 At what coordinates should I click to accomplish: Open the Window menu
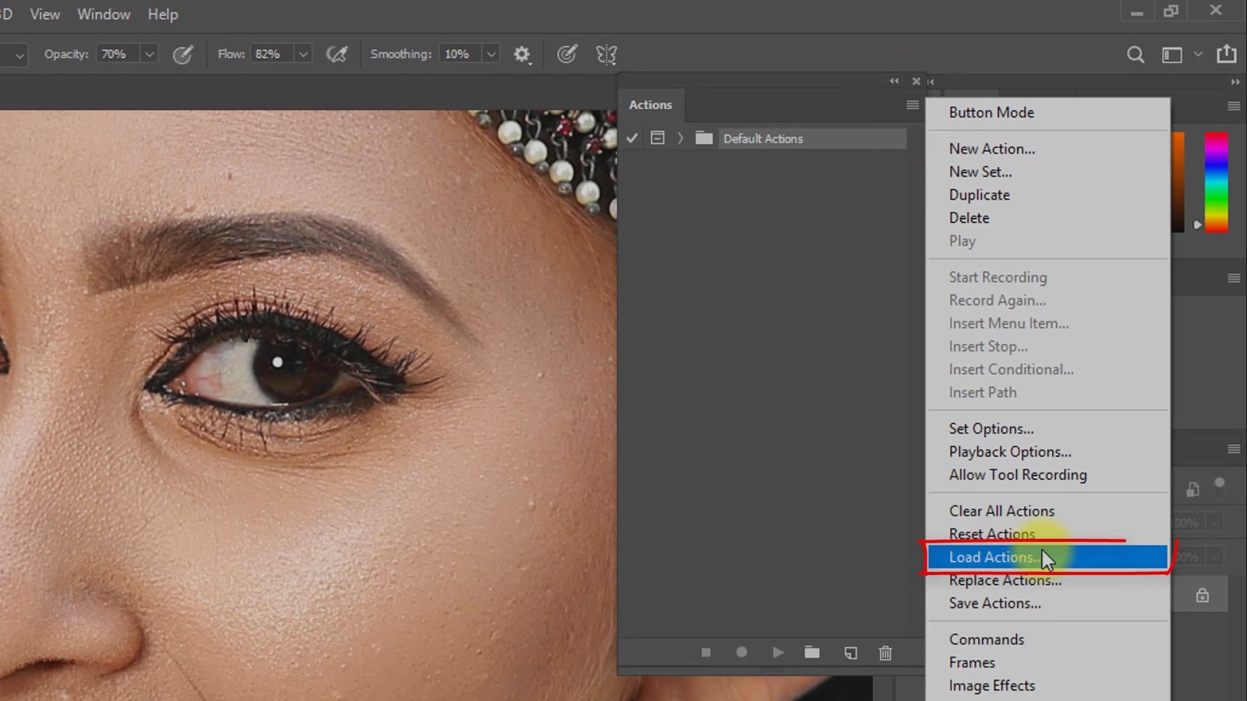(x=104, y=14)
